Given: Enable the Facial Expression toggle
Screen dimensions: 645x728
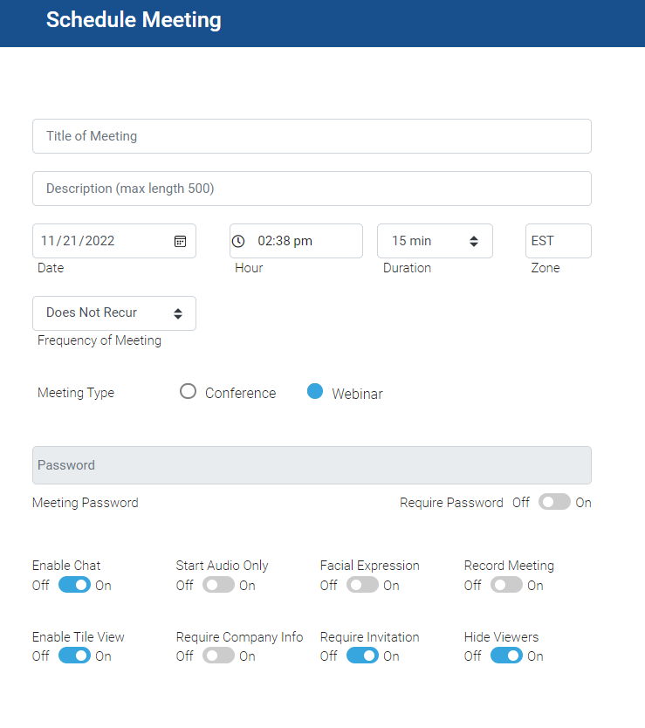Looking at the screenshot, I should click(x=361, y=585).
